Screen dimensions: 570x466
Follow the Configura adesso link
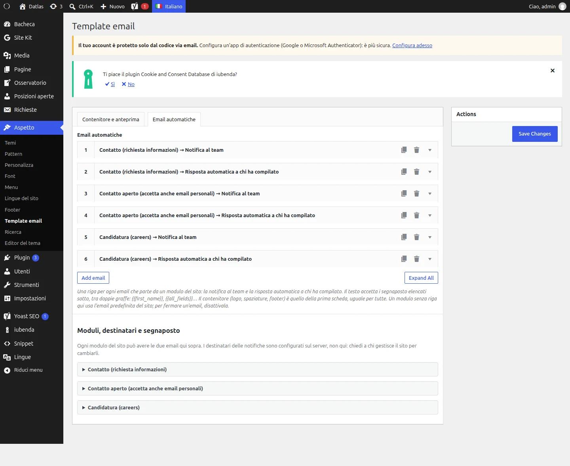point(412,45)
